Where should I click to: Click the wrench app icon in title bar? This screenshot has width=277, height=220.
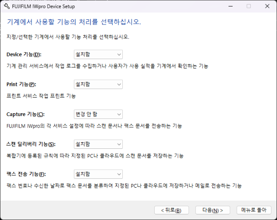7,6
